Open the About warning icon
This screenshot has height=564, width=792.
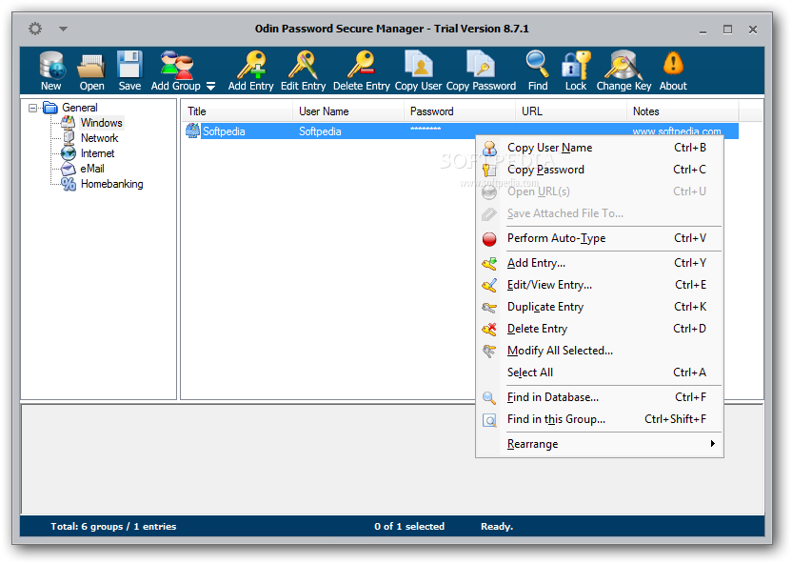(x=673, y=70)
